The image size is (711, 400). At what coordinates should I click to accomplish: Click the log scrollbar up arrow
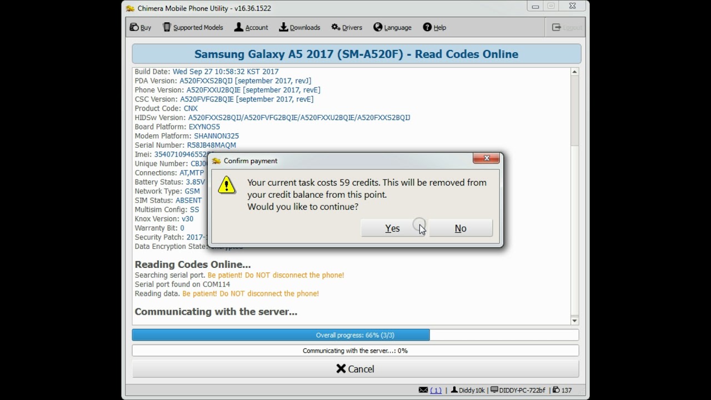(x=574, y=72)
